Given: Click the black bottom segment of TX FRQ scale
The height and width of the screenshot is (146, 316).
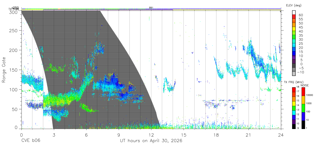Looking at the screenshot, I should pos(294,126).
